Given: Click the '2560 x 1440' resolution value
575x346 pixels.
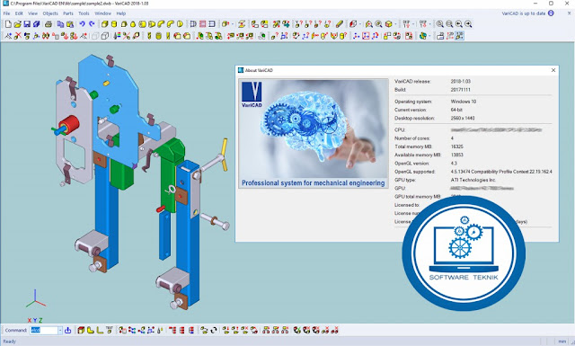Looking at the screenshot, I should [463, 118].
